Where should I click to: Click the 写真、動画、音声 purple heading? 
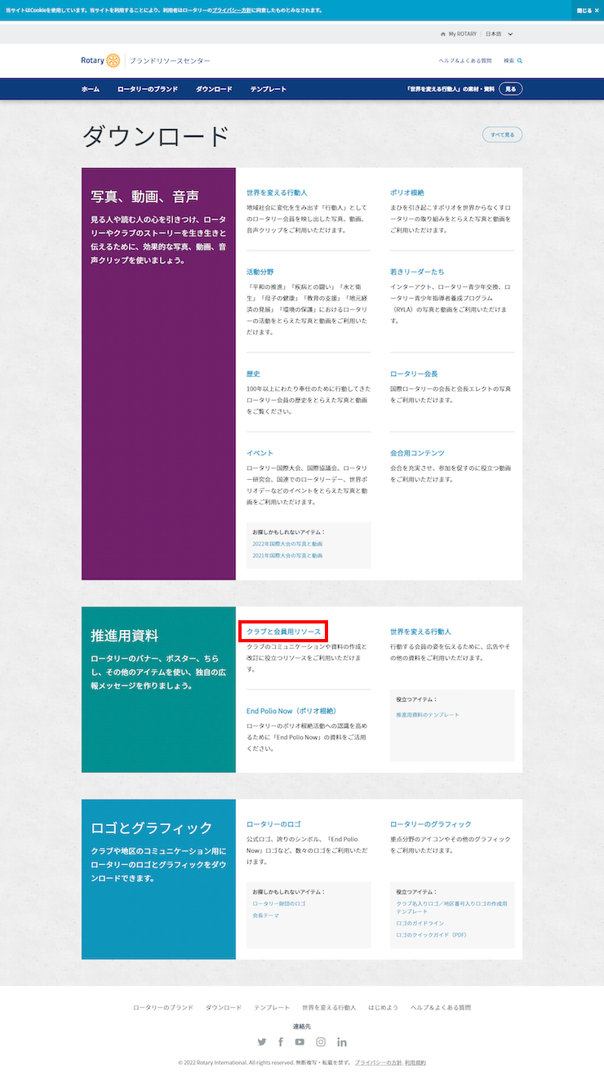145,197
